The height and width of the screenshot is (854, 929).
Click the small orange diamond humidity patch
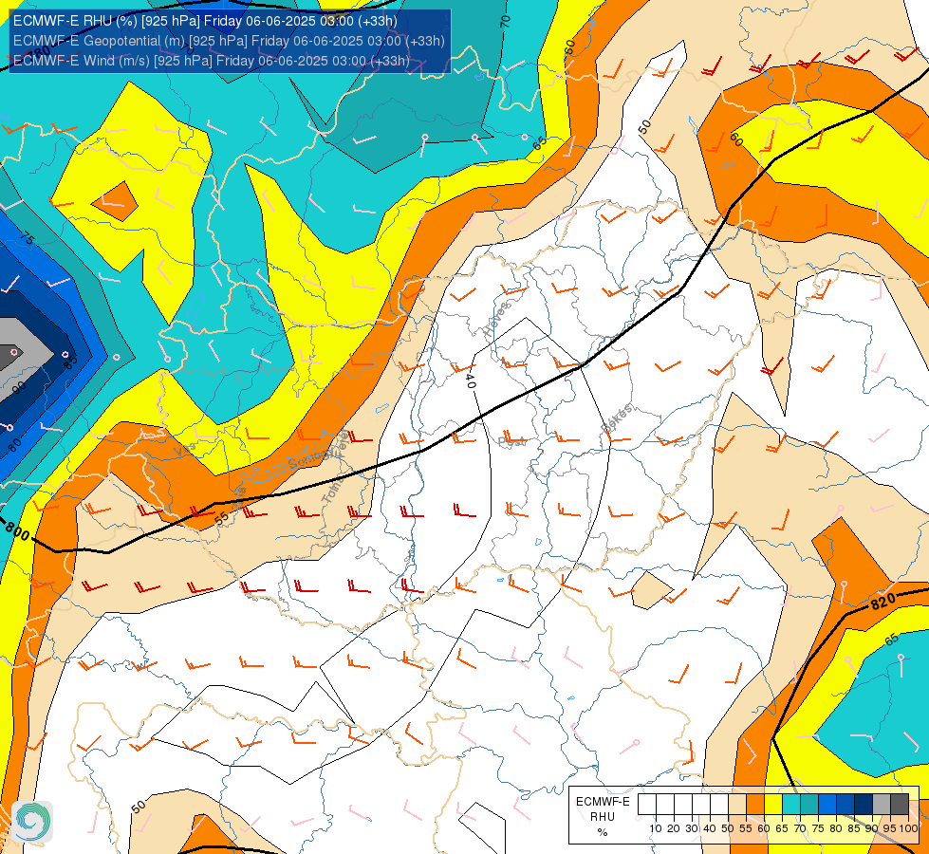click(x=115, y=201)
